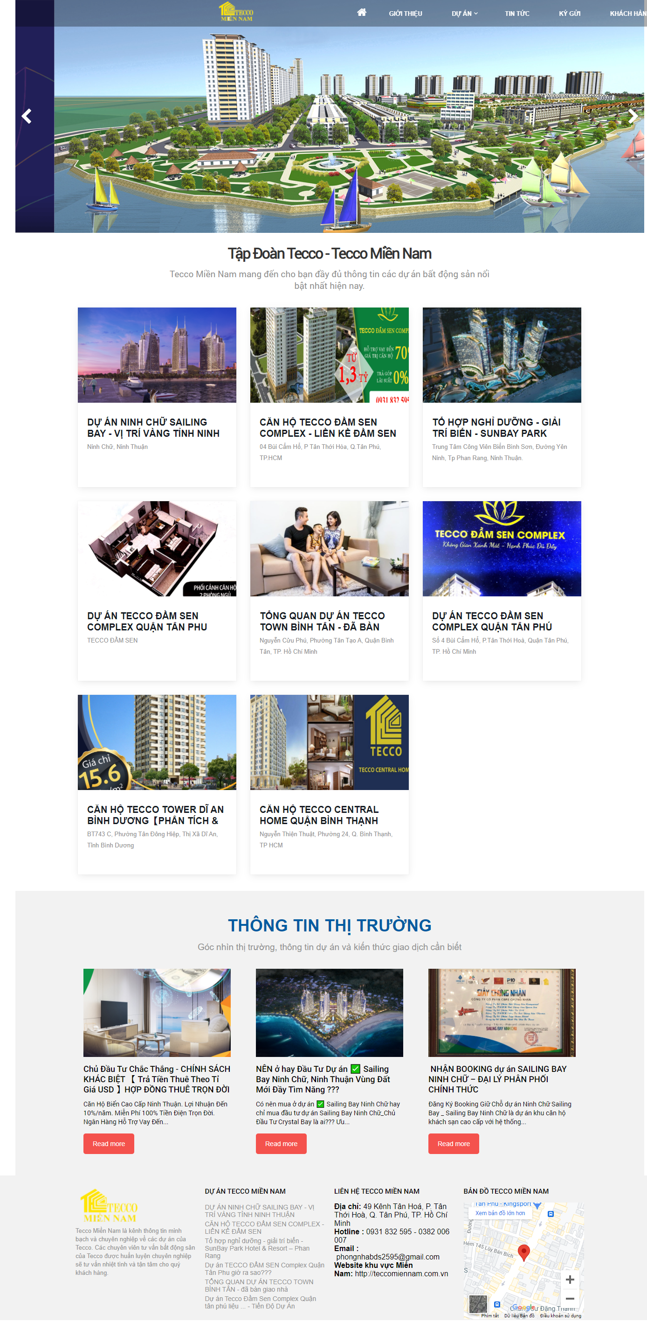
Task: Open title CĂN HỘ TECCO CENTRAL HOME BÌNH THẠNH
Action: click(319, 815)
